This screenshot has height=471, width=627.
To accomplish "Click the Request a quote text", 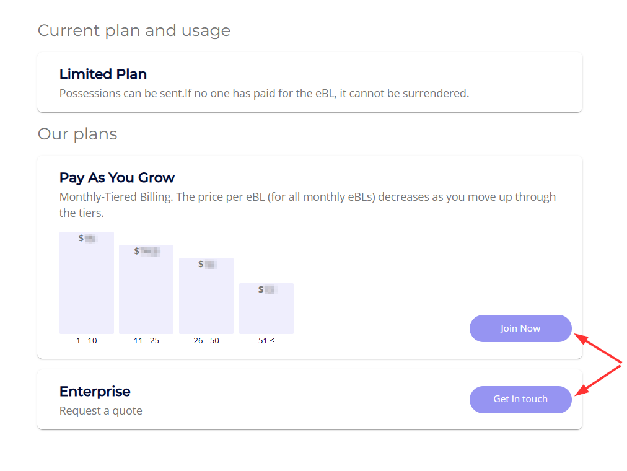I will coord(101,411).
